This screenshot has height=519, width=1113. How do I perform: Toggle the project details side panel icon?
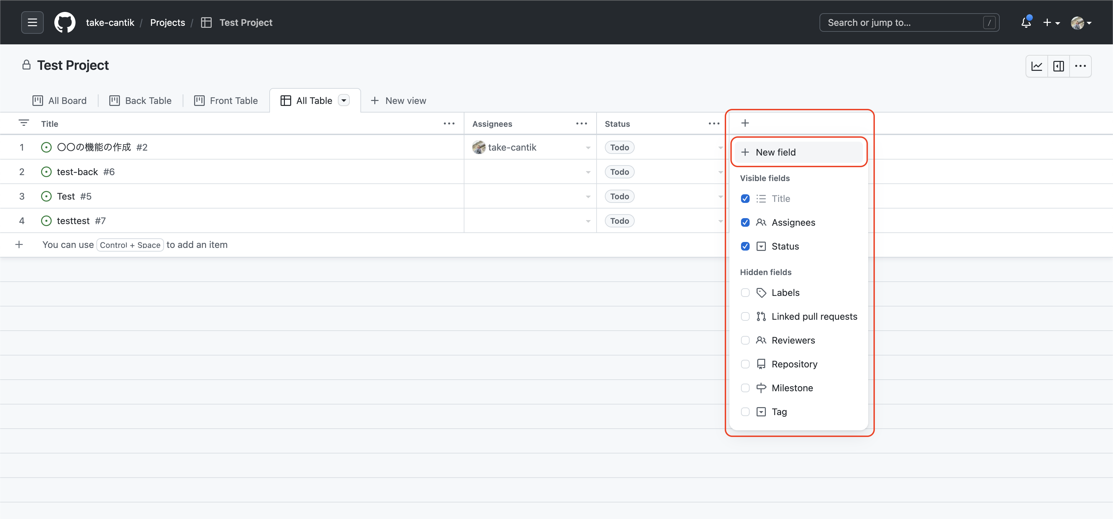coord(1059,66)
